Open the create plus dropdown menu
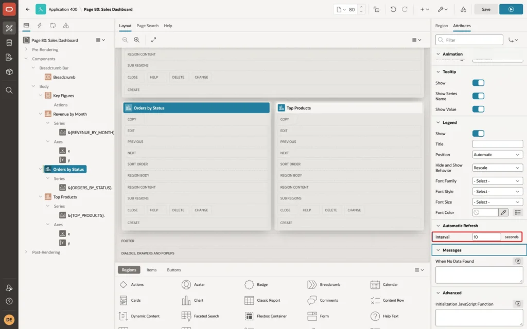Screen dimensions: 527x329 425,9
